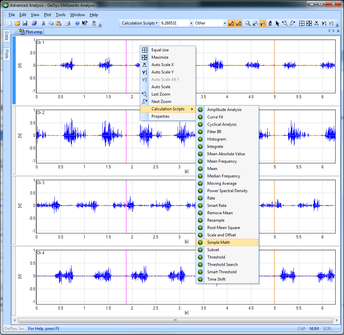Click Properties in the context menu
This screenshot has width=344, height=335.
(x=160, y=116)
